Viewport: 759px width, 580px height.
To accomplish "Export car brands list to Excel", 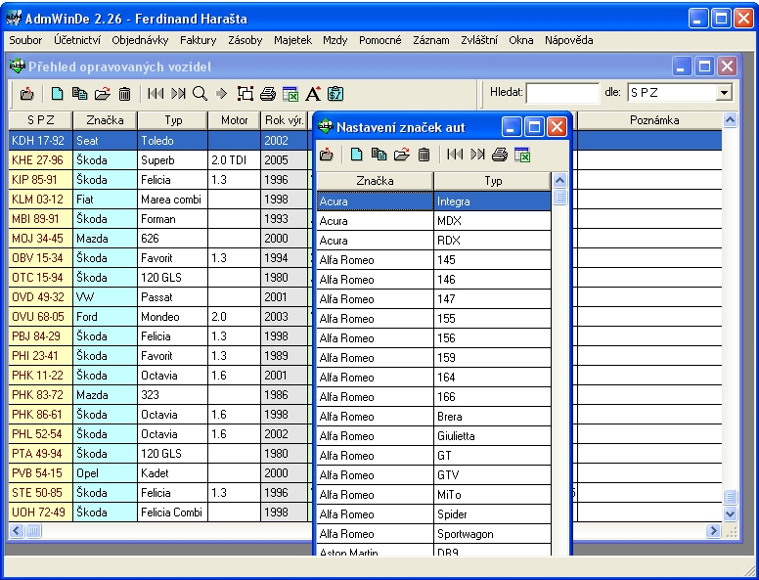I will coord(522,155).
